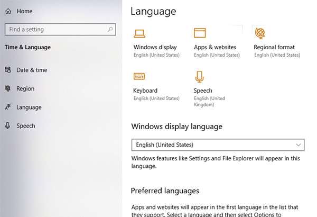Screen dimensions: 317x217
Task: Open the Windows display tile label
Action: point(155,47)
